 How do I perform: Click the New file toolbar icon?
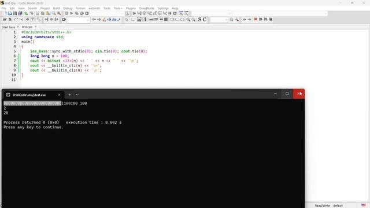point(5,13)
